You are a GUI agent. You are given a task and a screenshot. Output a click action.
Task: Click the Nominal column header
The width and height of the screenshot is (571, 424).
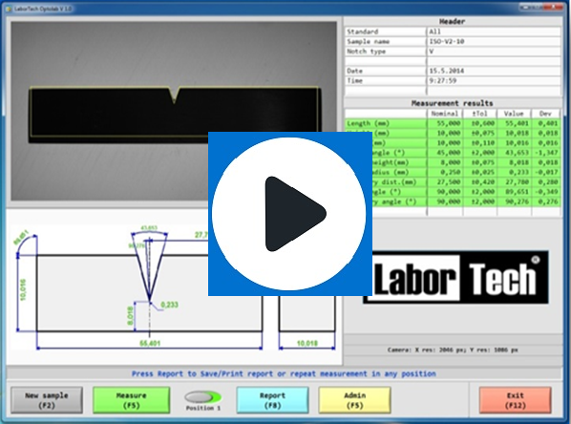tap(444, 114)
